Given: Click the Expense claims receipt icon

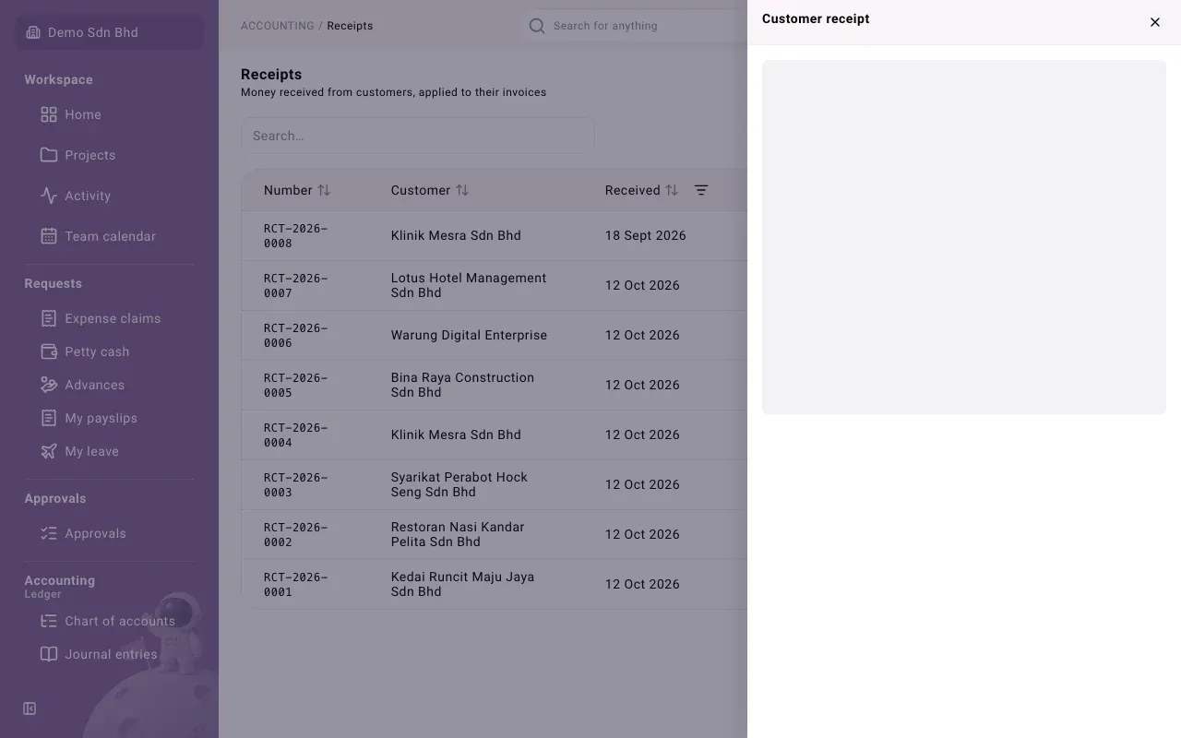Looking at the screenshot, I should 49,318.
